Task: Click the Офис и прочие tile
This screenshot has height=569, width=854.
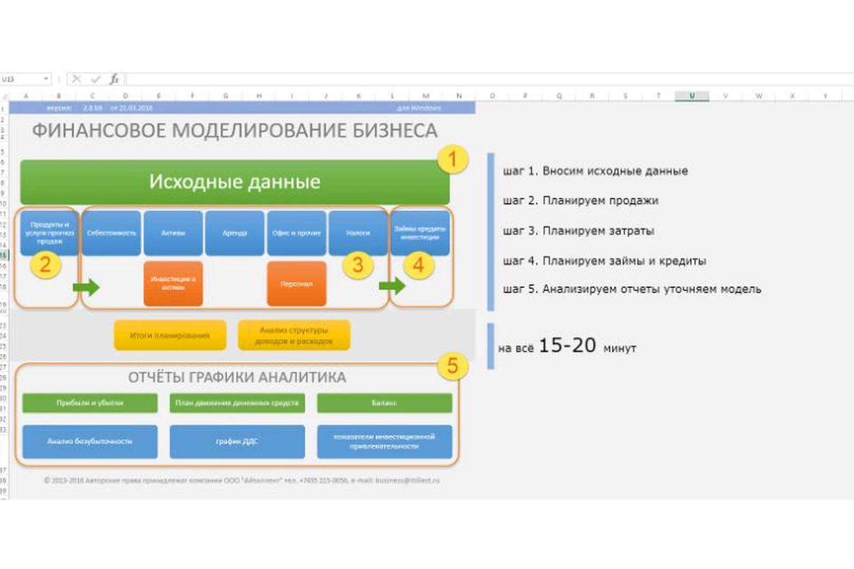Action: [296, 233]
